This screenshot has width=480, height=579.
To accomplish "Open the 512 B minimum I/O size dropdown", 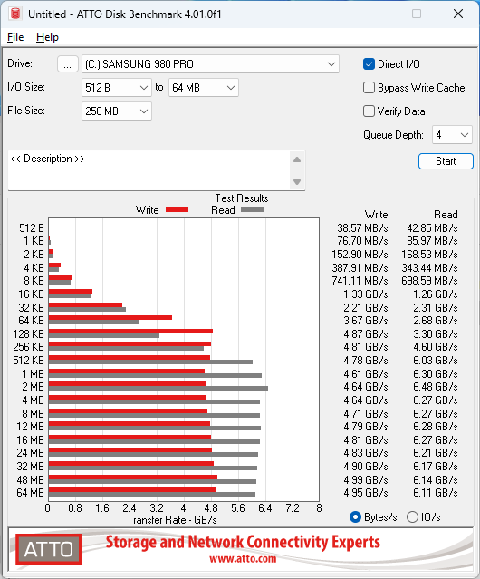I will tap(116, 88).
